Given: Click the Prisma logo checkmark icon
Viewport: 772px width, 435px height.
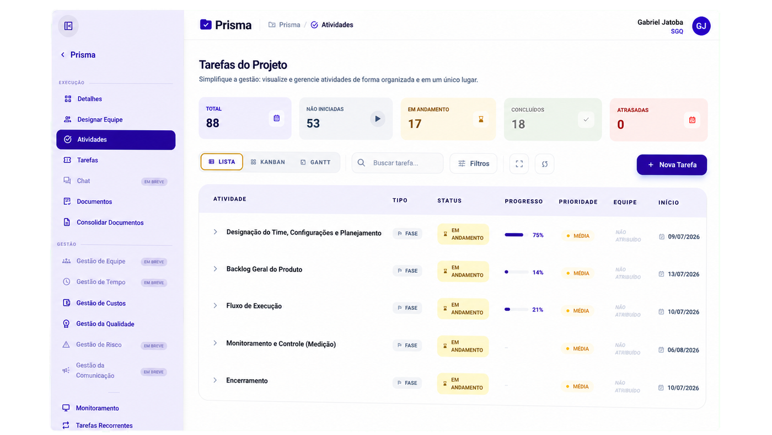Looking at the screenshot, I should tap(206, 24).
